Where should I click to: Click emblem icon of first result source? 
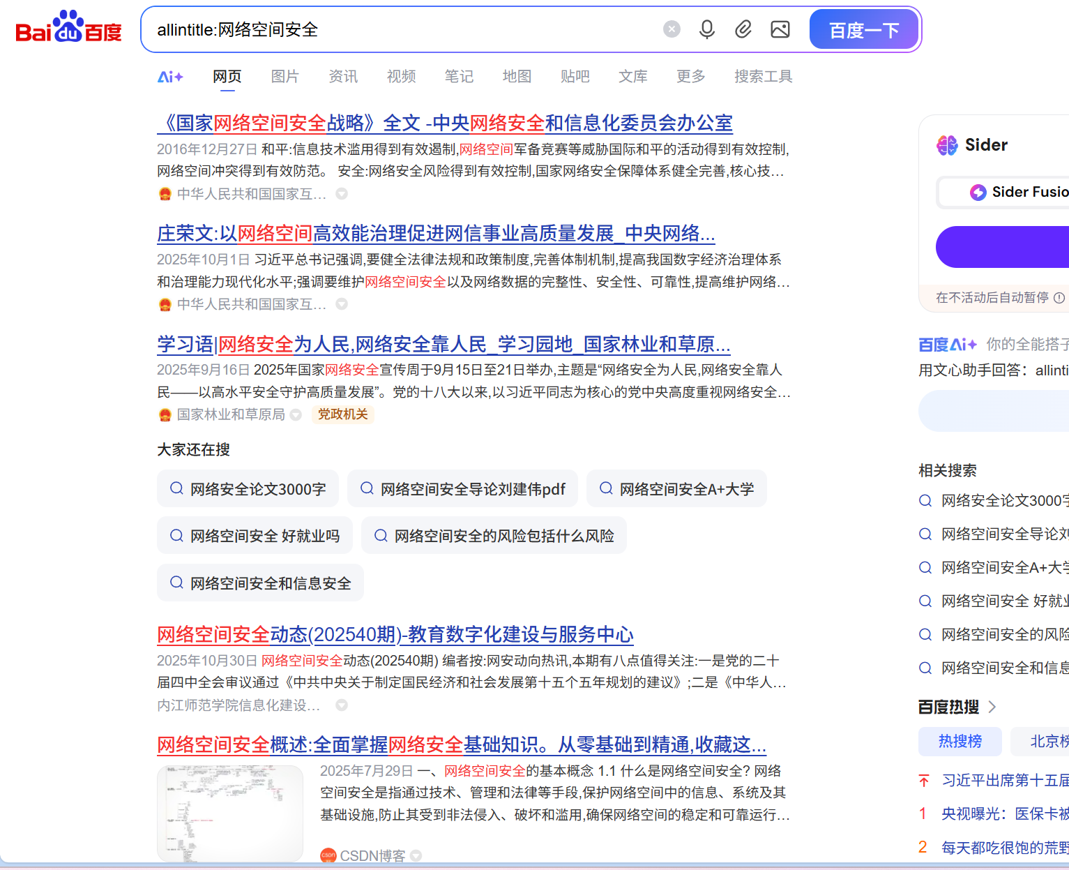point(165,194)
